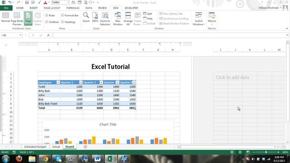Open the FILE tab
This screenshot has width=290, height=163.
click(6, 8)
